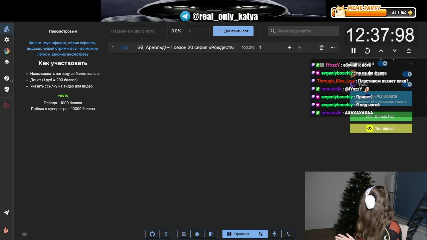Viewport: 427px width, 240px height.
Task: Click the timer display 12:37:98
Action: click(x=380, y=35)
